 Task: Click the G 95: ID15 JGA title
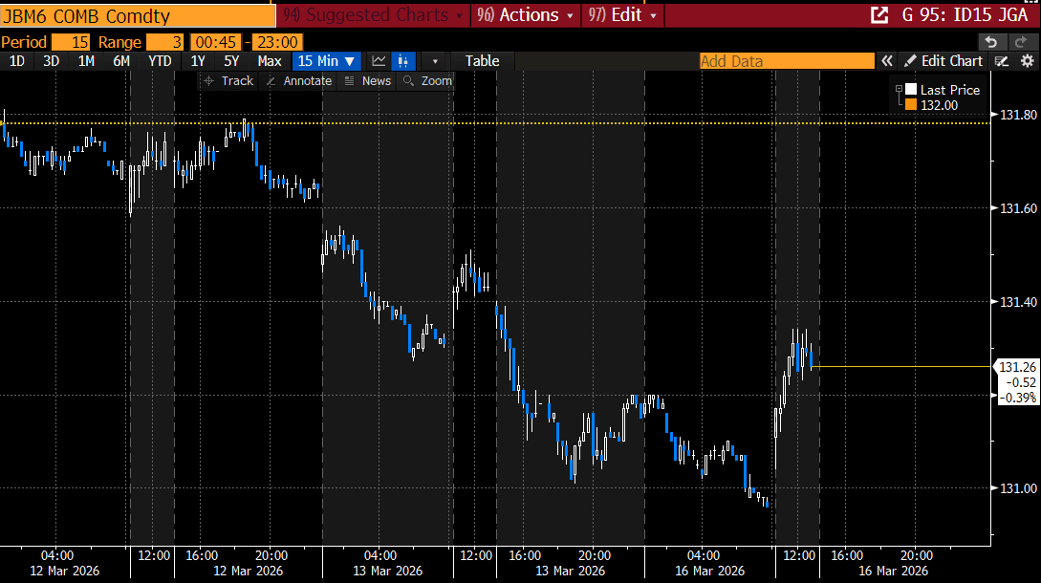tap(965, 14)
